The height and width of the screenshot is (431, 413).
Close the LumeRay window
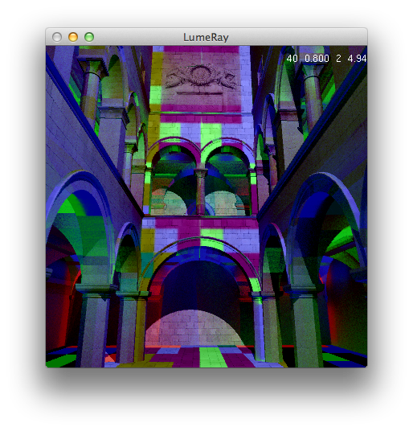coord(57,37)
